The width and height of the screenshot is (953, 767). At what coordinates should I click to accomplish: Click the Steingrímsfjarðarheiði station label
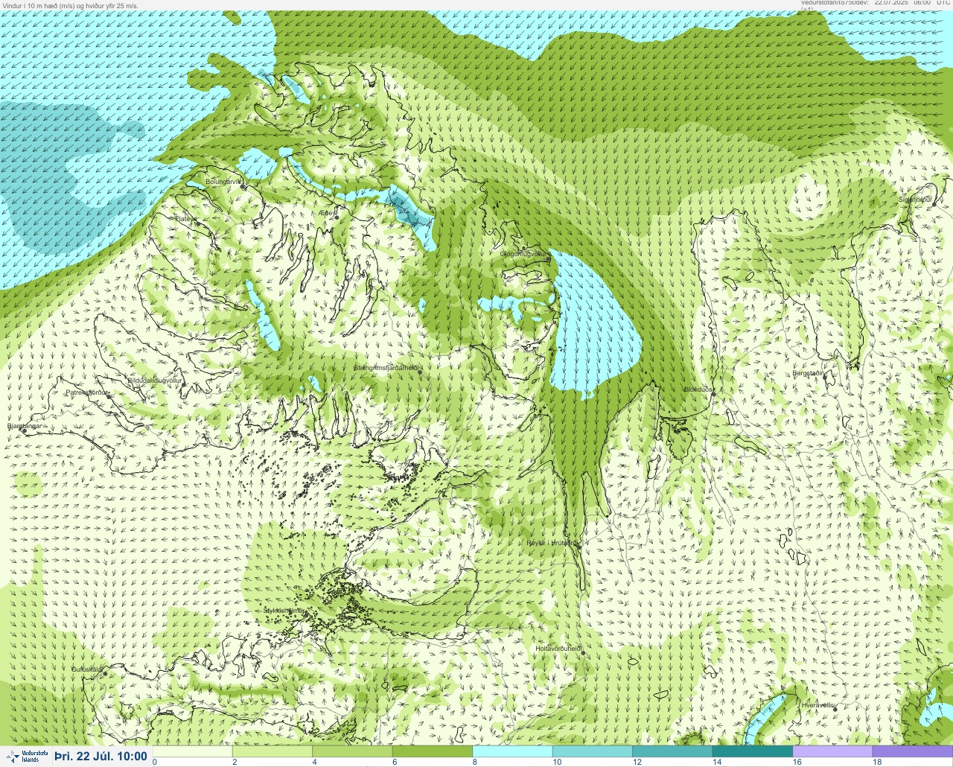pyautogui.click(x=388, y=368)
